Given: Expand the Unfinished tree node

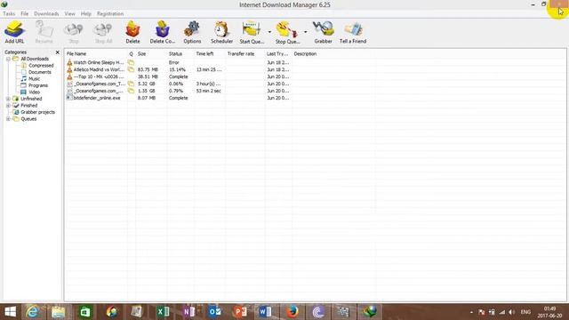Looking at the screenshot, I should (8, 99).
